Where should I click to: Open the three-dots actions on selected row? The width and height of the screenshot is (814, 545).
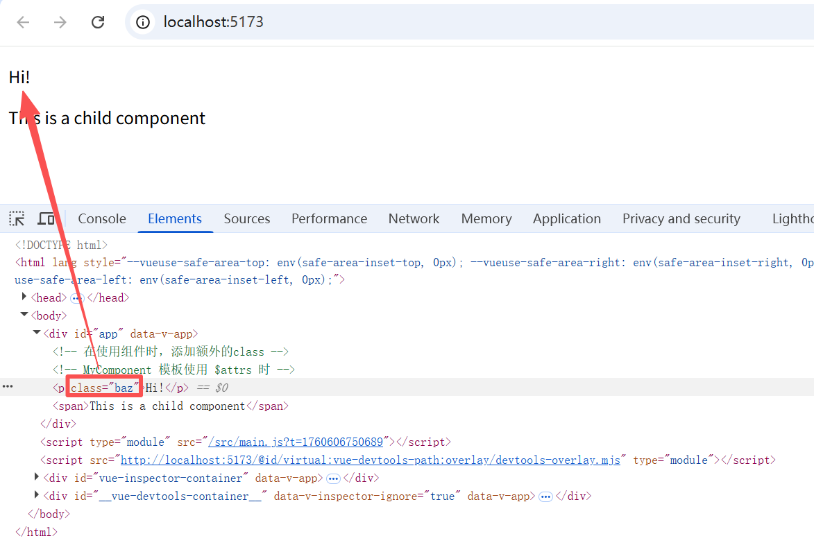click(x=8, y=386)
